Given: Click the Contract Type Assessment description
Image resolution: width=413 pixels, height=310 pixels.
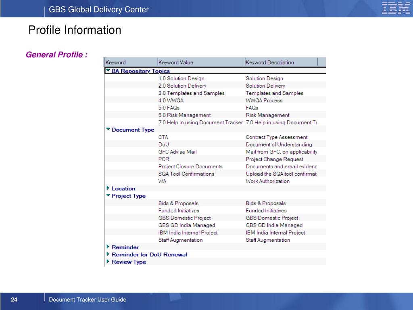Looking at the screenshot, I should [x=277, y=137].
